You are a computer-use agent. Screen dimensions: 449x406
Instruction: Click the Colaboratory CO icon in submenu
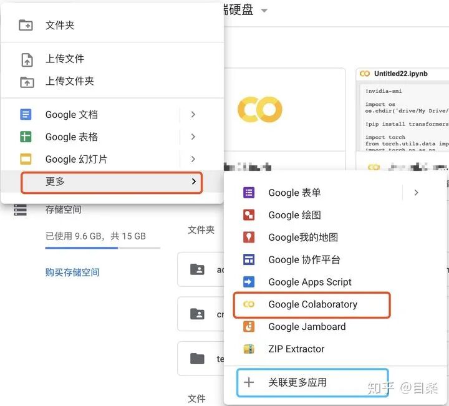pyautogui.click(x=249, y=304)
